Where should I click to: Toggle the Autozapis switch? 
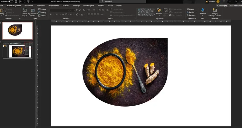[x=11, y=1]
